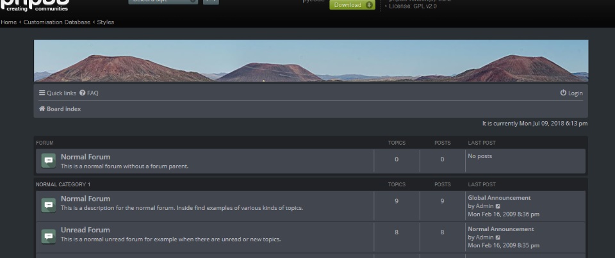The height and width of the screenshot is (258, 615).
Task: View latest post icon for Normal Announcement
Action: [x=498, y=238]
